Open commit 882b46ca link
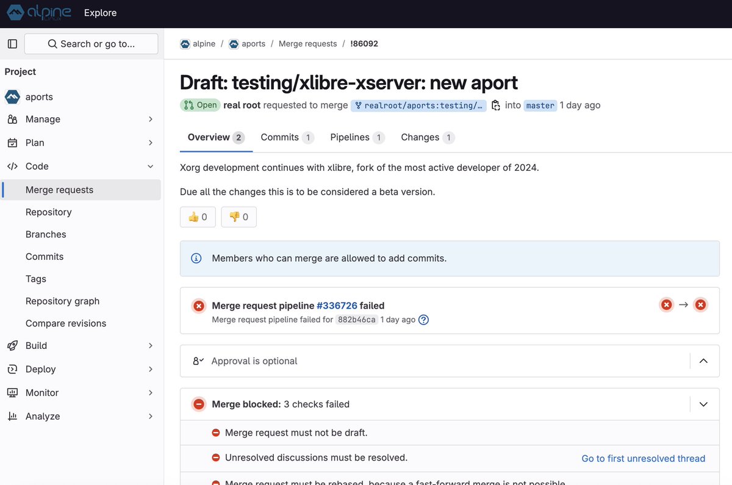 pyautogui.click(x=356, y=320)
